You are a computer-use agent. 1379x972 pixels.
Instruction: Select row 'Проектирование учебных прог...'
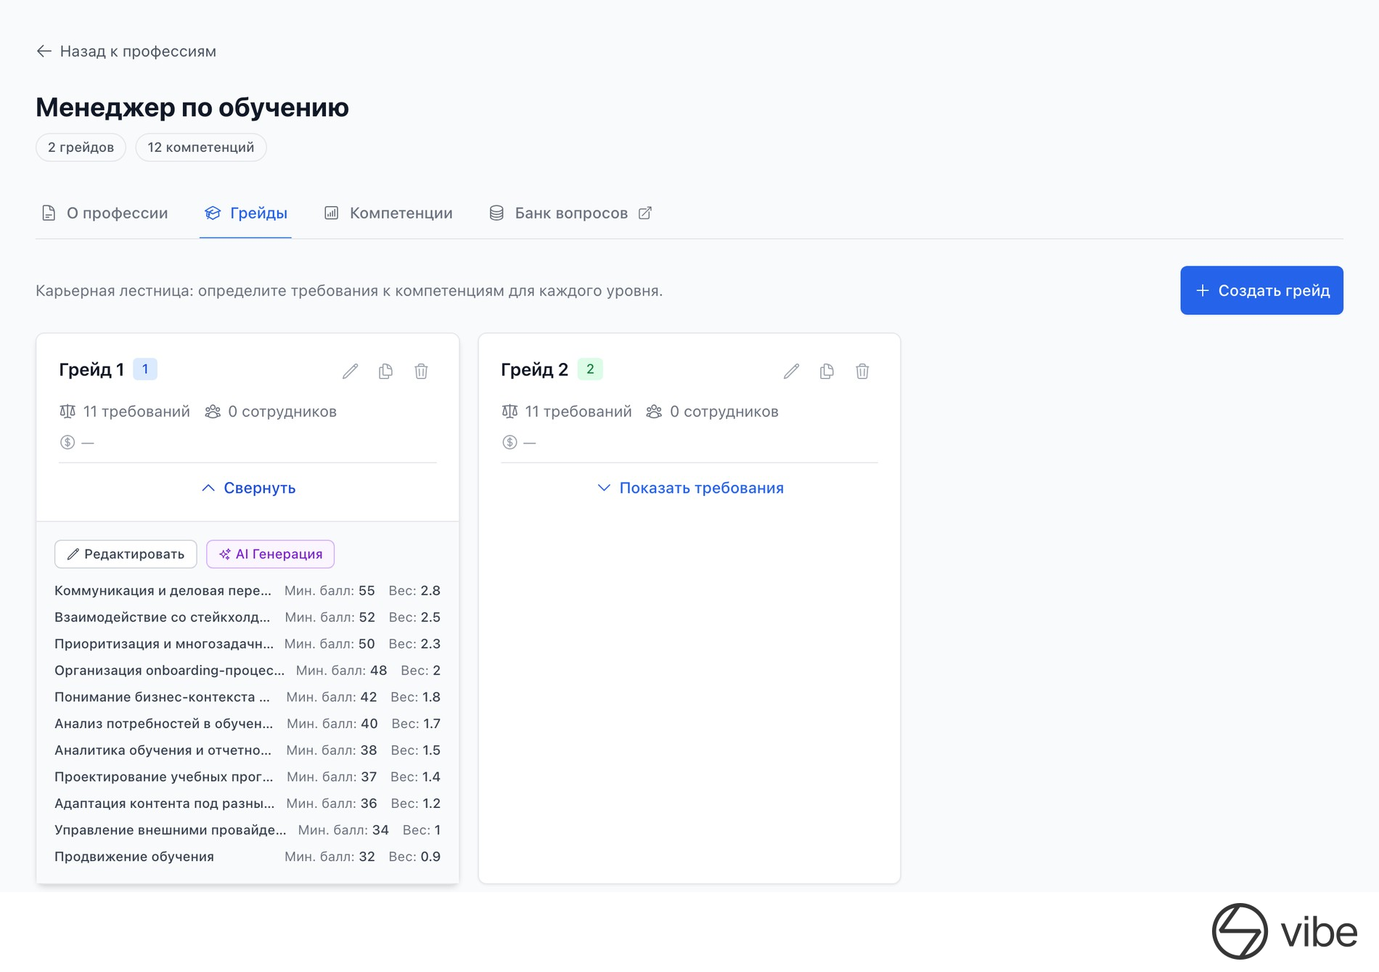coord(247,777)
